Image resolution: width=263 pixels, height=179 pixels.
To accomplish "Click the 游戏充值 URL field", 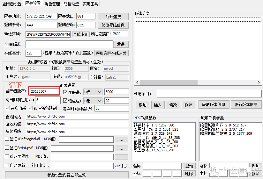I will point(77,124).
